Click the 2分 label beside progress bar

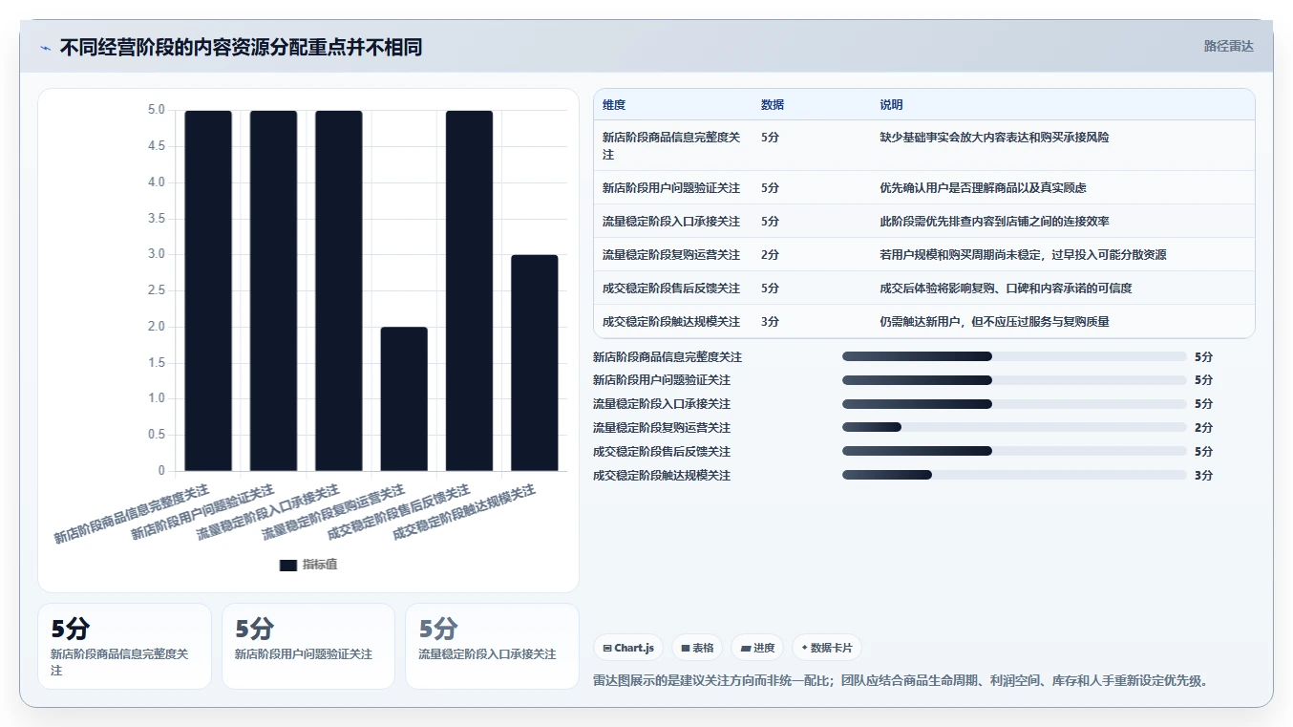tap(1203, 428)
